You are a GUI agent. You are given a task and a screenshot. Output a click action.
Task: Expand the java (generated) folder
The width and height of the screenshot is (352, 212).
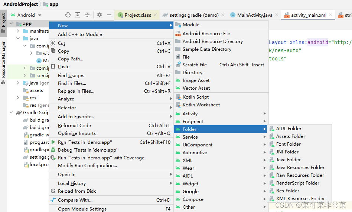[x=18, y=83]
